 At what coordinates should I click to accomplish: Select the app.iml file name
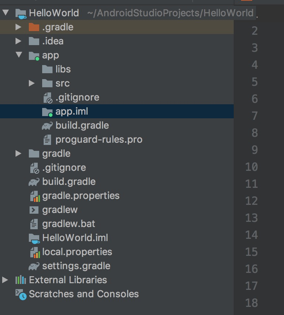(72, 112)
